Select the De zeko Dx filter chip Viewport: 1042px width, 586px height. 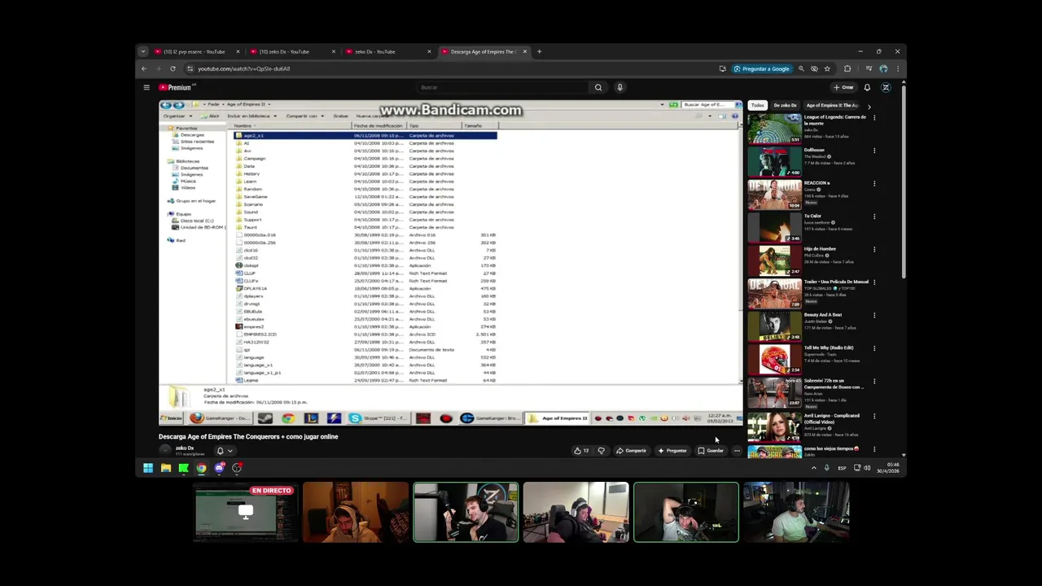[x=785, y=105]
